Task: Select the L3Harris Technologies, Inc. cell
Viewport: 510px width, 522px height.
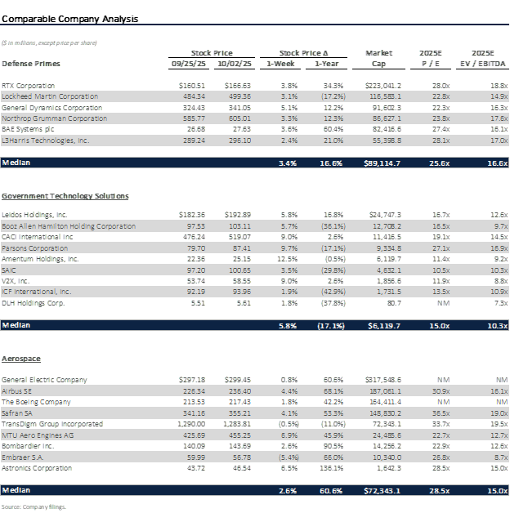Action: tap(49, 141)
